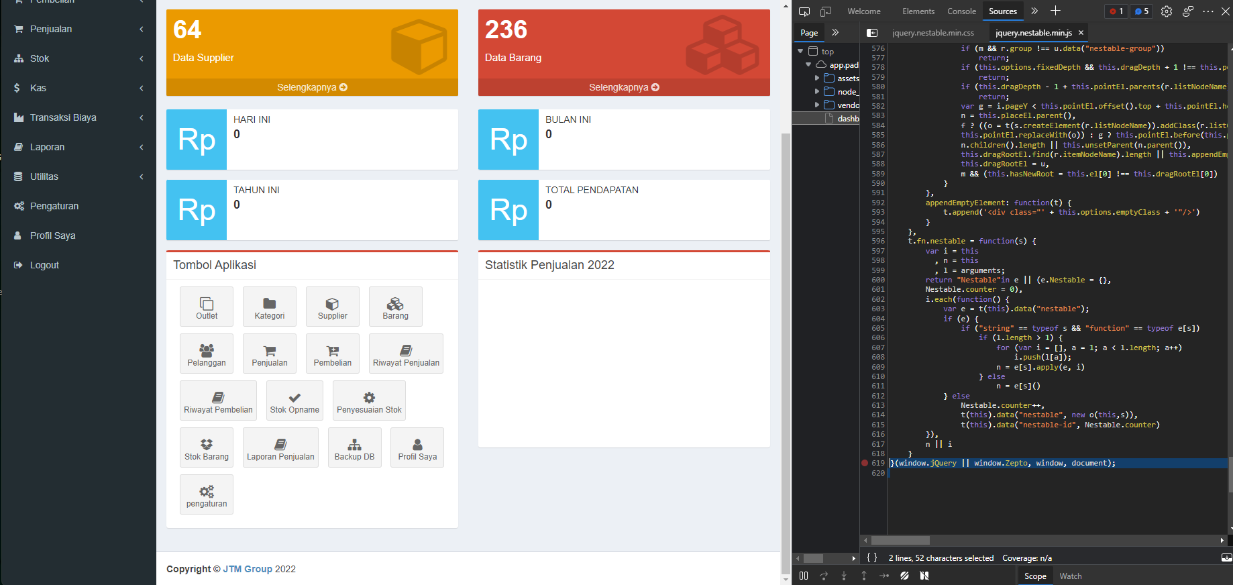Screen dimensions: 1233x585
Task: Click Selengkapnya under Data Supplier
Action: tap(312, 87)
